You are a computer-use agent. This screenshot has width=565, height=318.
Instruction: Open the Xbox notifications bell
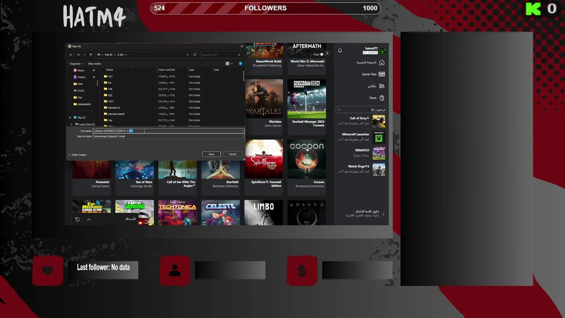point(340,50)
